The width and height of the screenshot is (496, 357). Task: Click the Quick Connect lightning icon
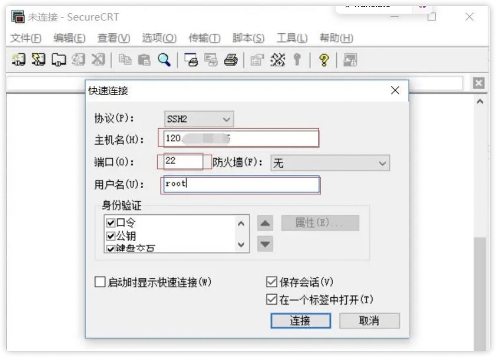[39, 60]
